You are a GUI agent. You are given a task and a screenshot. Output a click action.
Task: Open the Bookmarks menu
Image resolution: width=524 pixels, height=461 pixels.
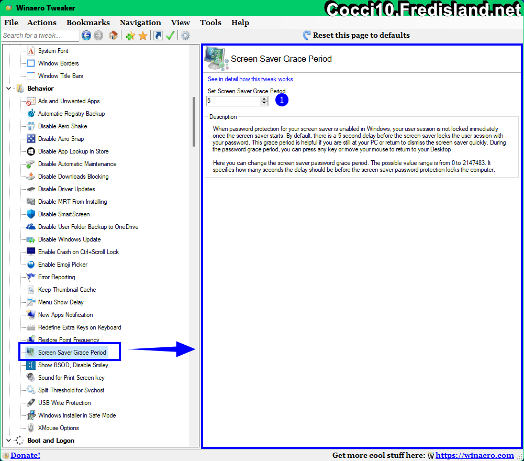[x=88, y=23]
